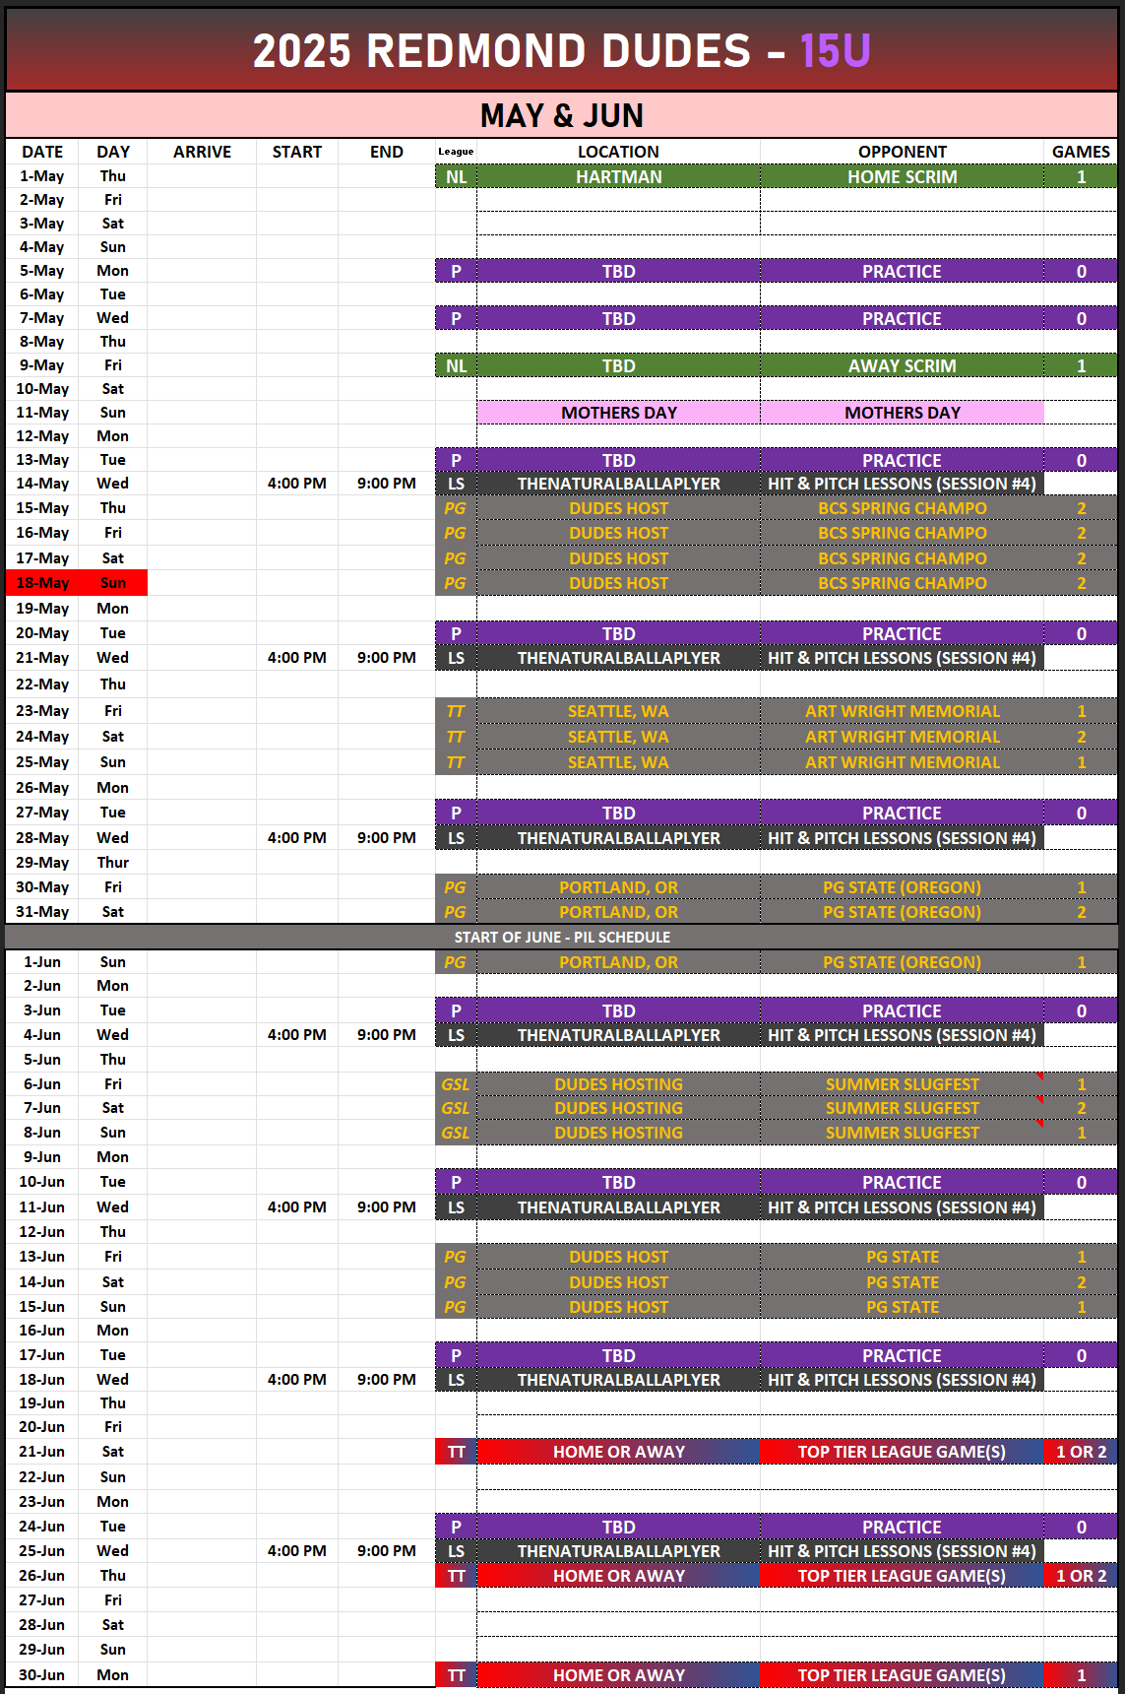Select BCS SPRING CHAMPO on 15-May row
Image resolution: width=1125 pixels, height=1694 pixels.
[x=902, y=508]
